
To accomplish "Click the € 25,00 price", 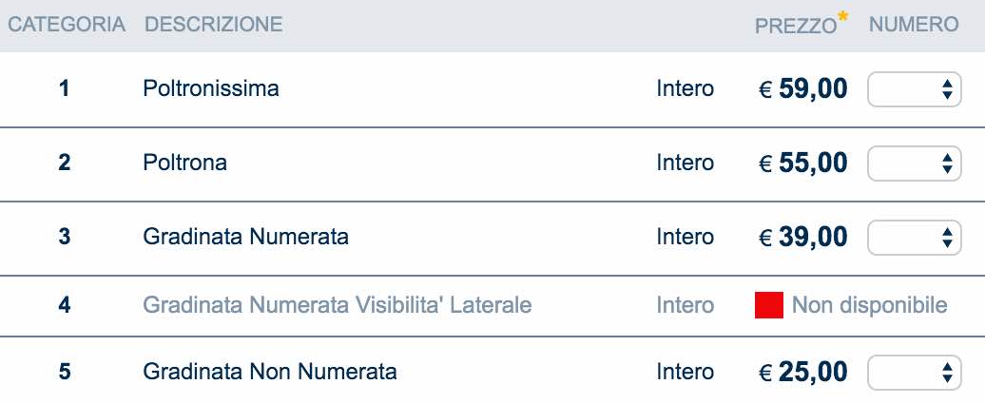I will coord(802,372).
